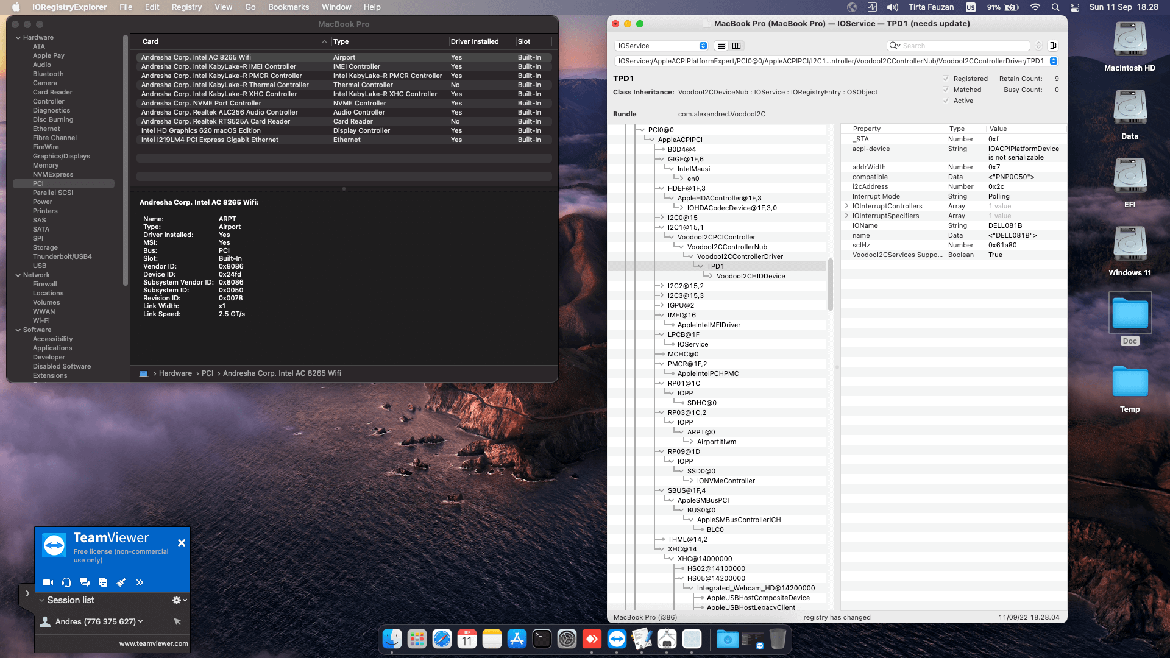This screenshot has height=658, width=1170.
Task: Switch to column browser view icon
Action: [736, 46]
